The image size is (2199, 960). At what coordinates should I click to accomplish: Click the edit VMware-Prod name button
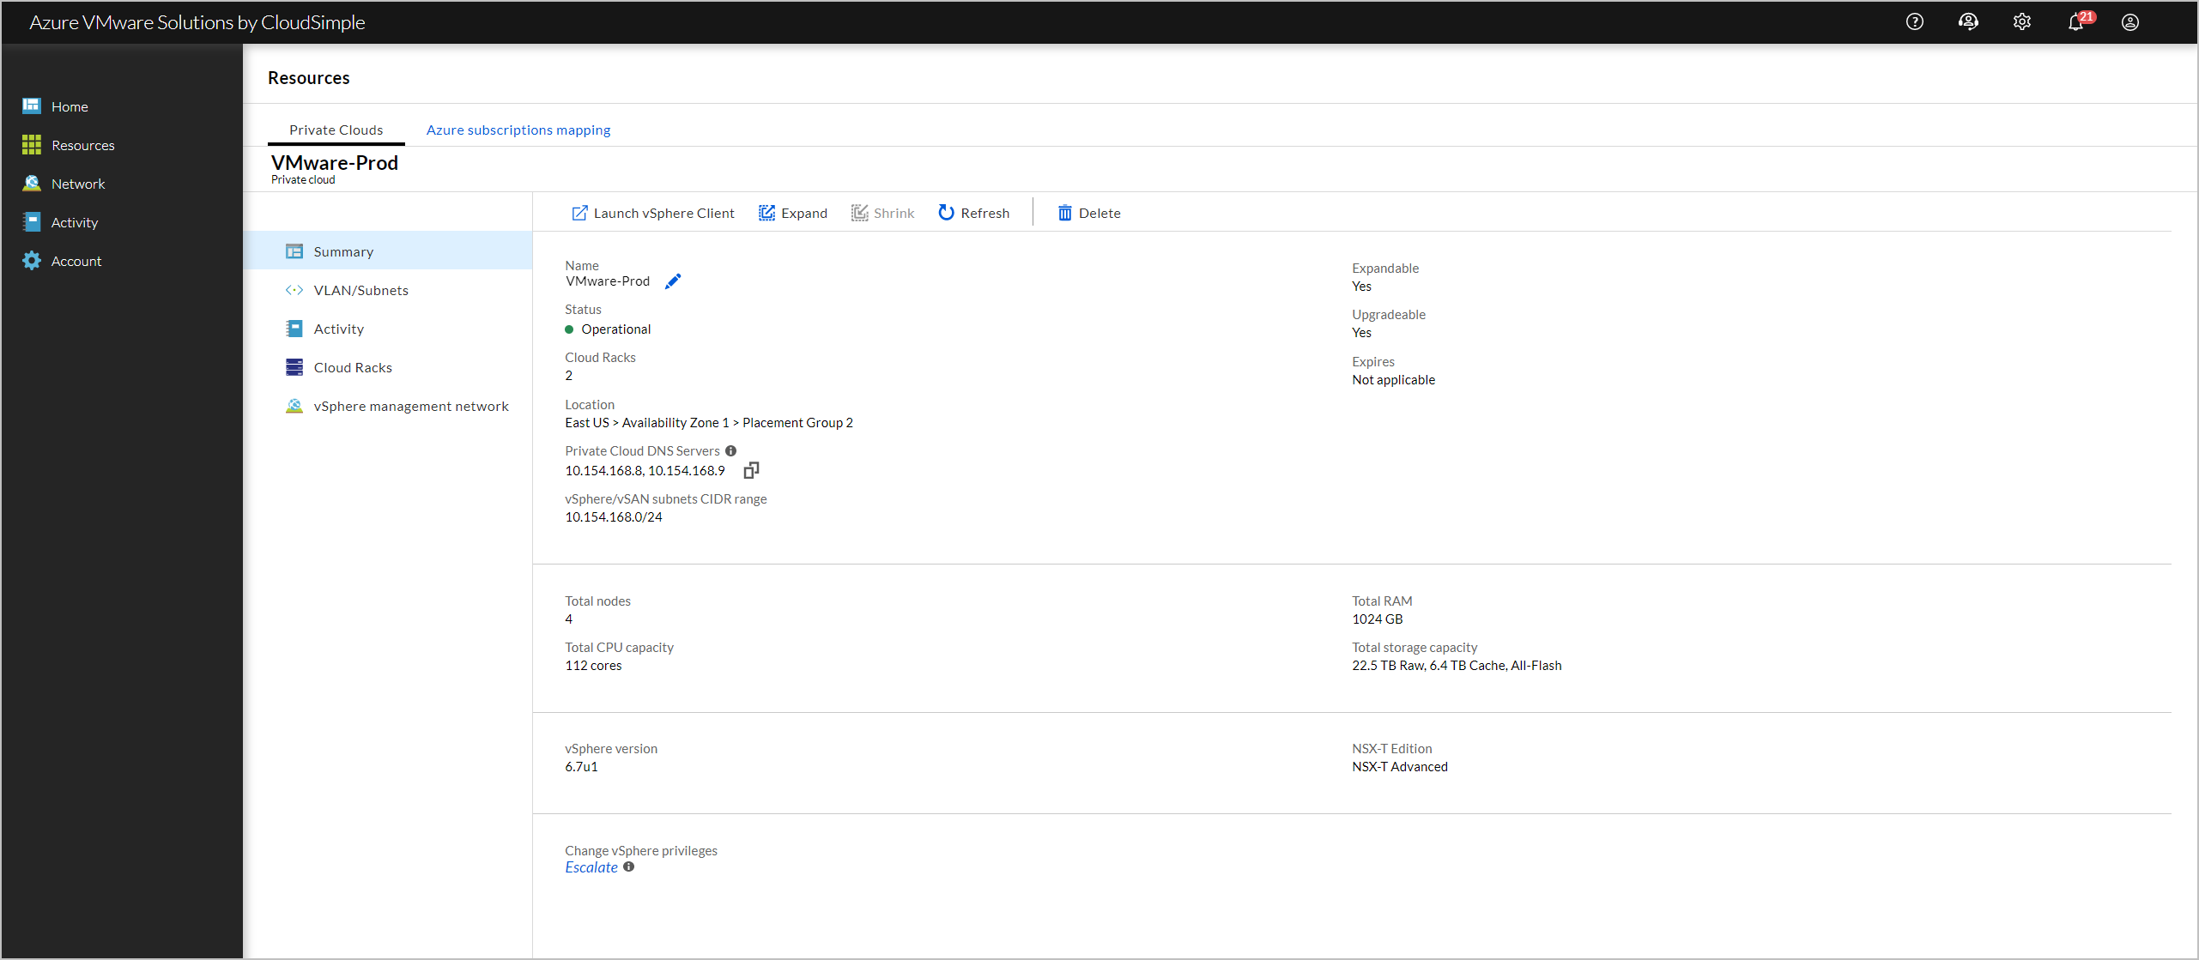pos(673,281)
